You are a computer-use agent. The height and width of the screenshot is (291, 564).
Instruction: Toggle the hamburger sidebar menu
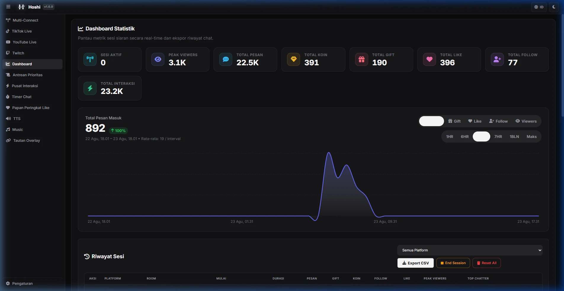coord(8,7)
